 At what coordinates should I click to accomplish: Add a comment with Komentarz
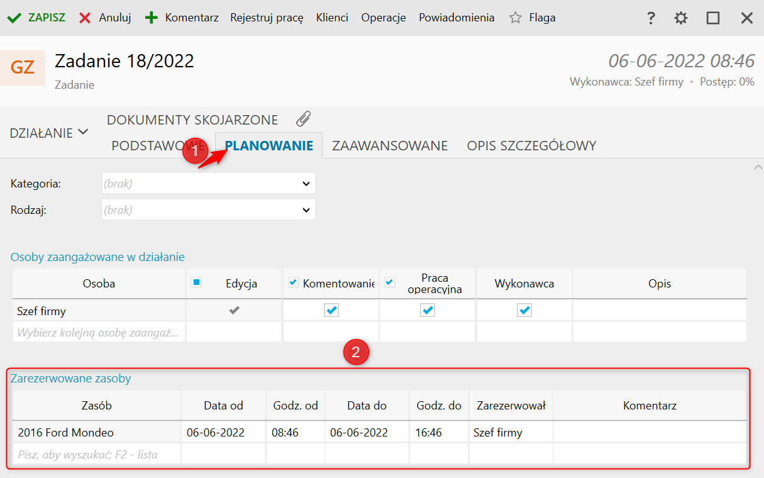click(182, 18)
